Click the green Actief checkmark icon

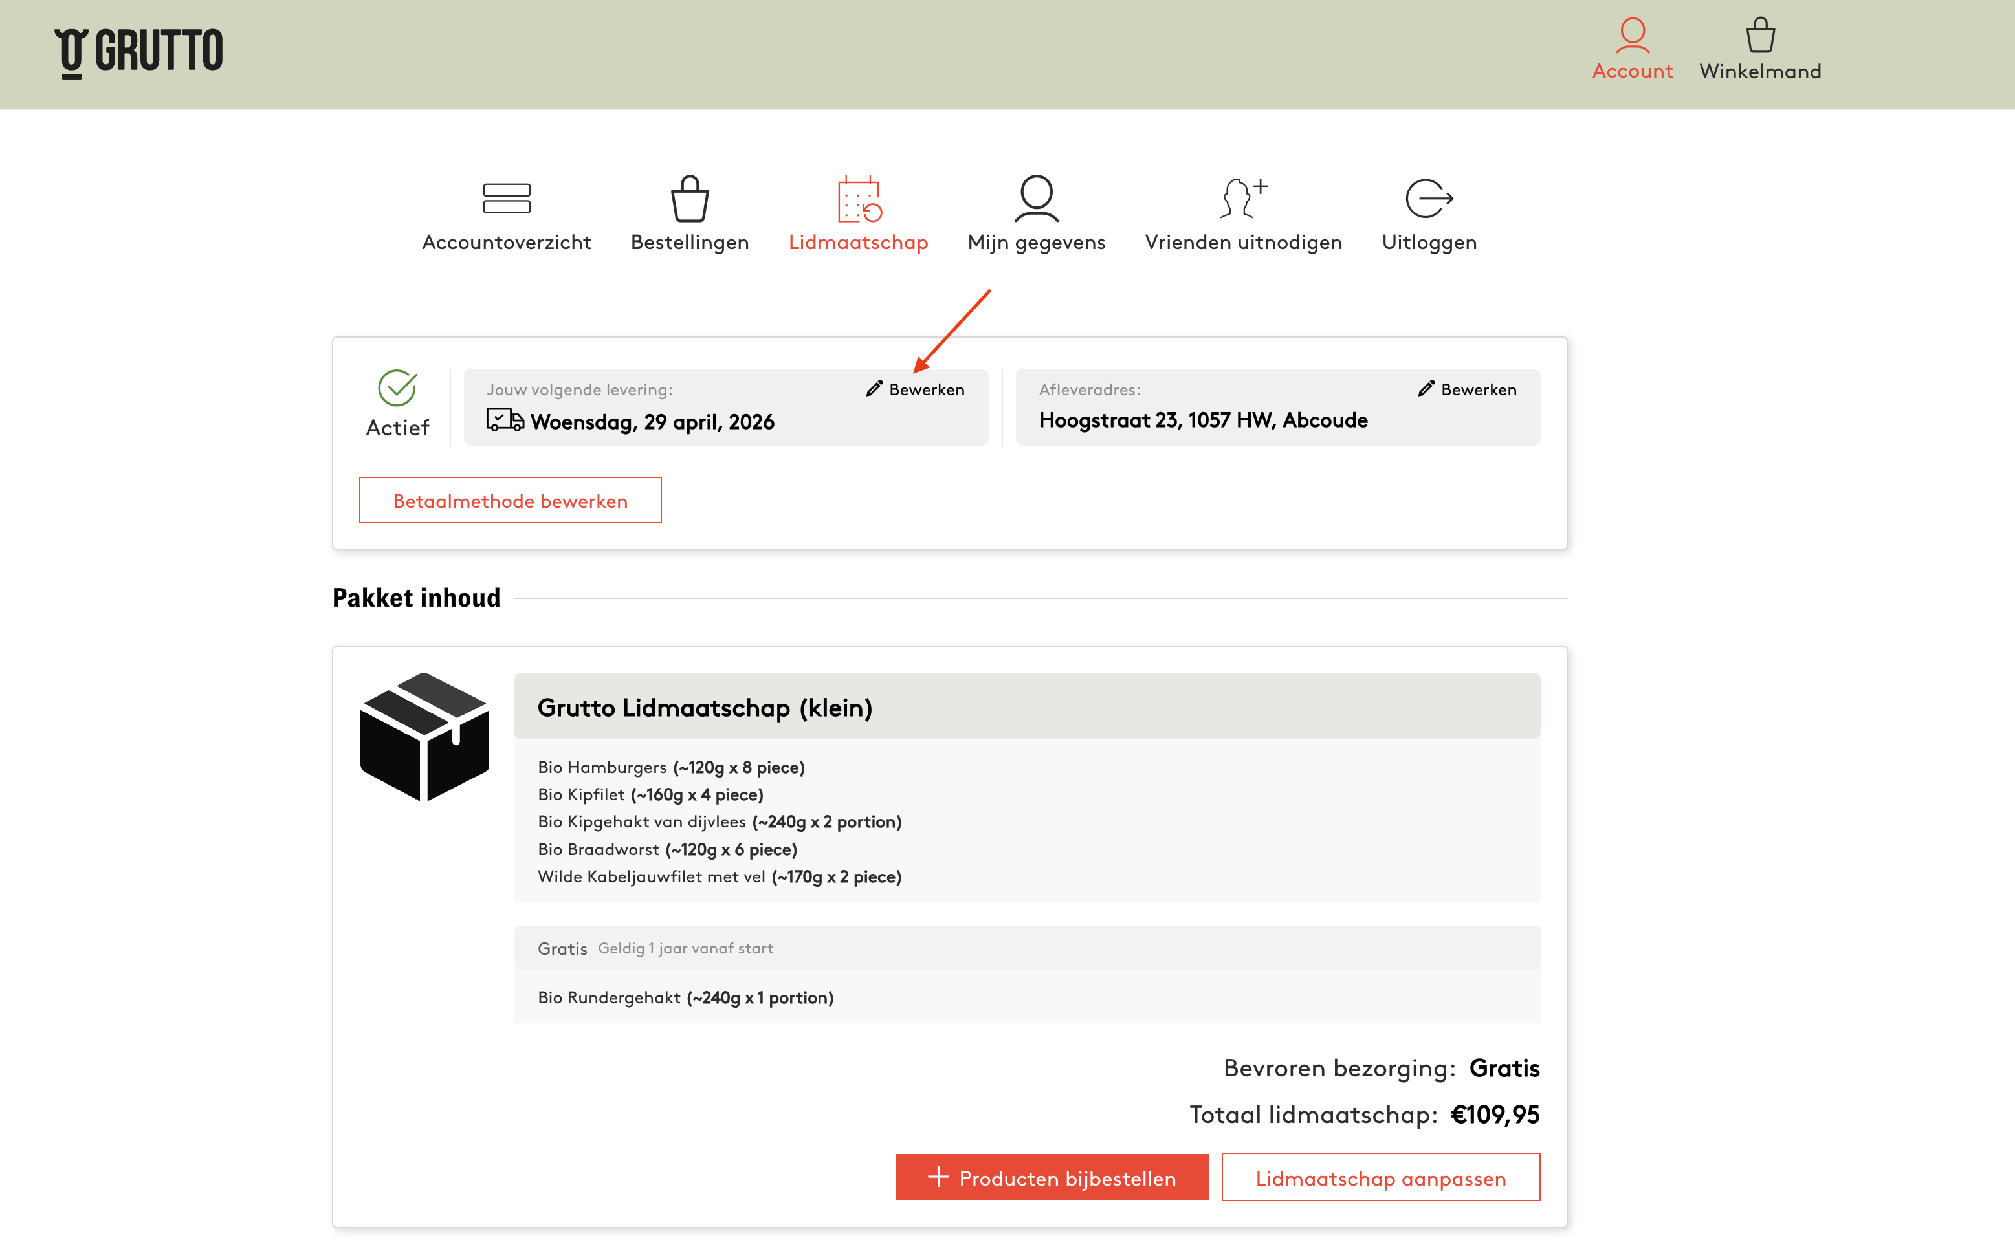point(397,388)
